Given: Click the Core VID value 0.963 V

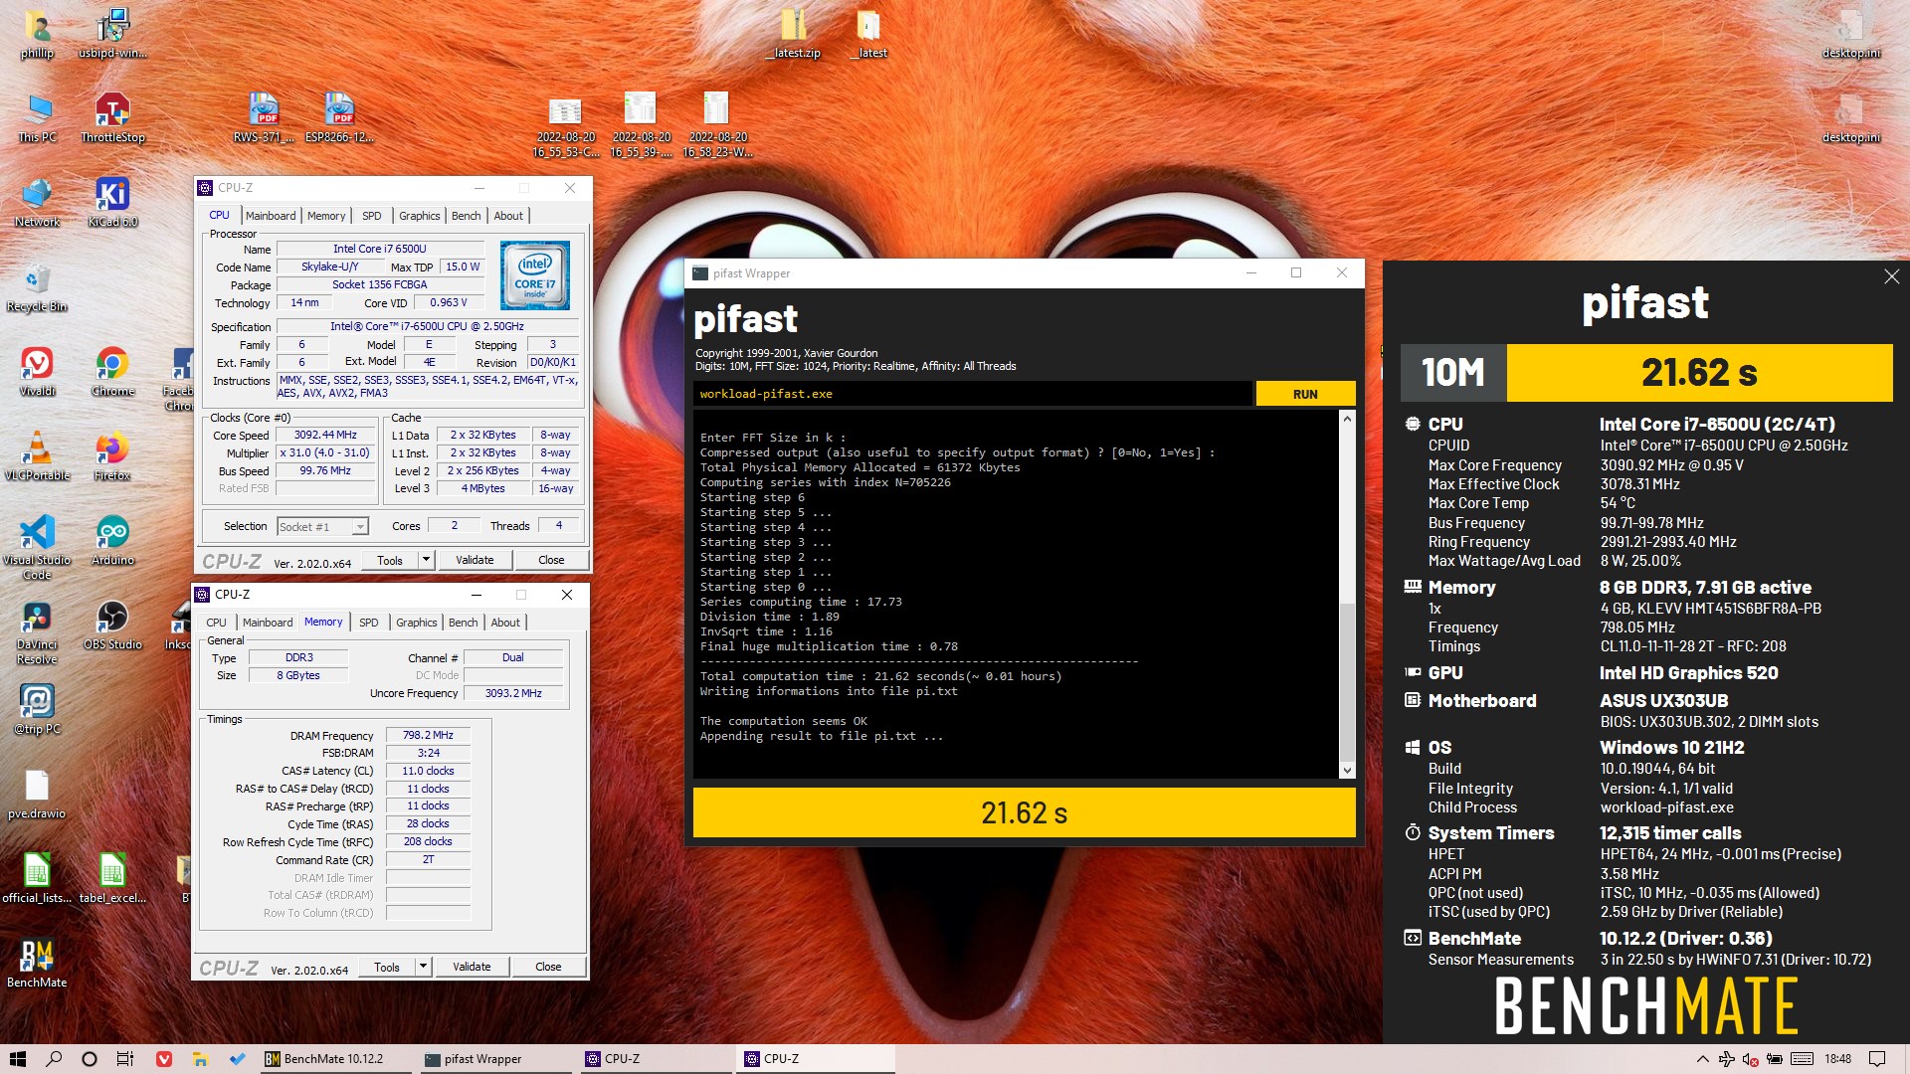Looking at the screenshot, I should coord(449,302).
